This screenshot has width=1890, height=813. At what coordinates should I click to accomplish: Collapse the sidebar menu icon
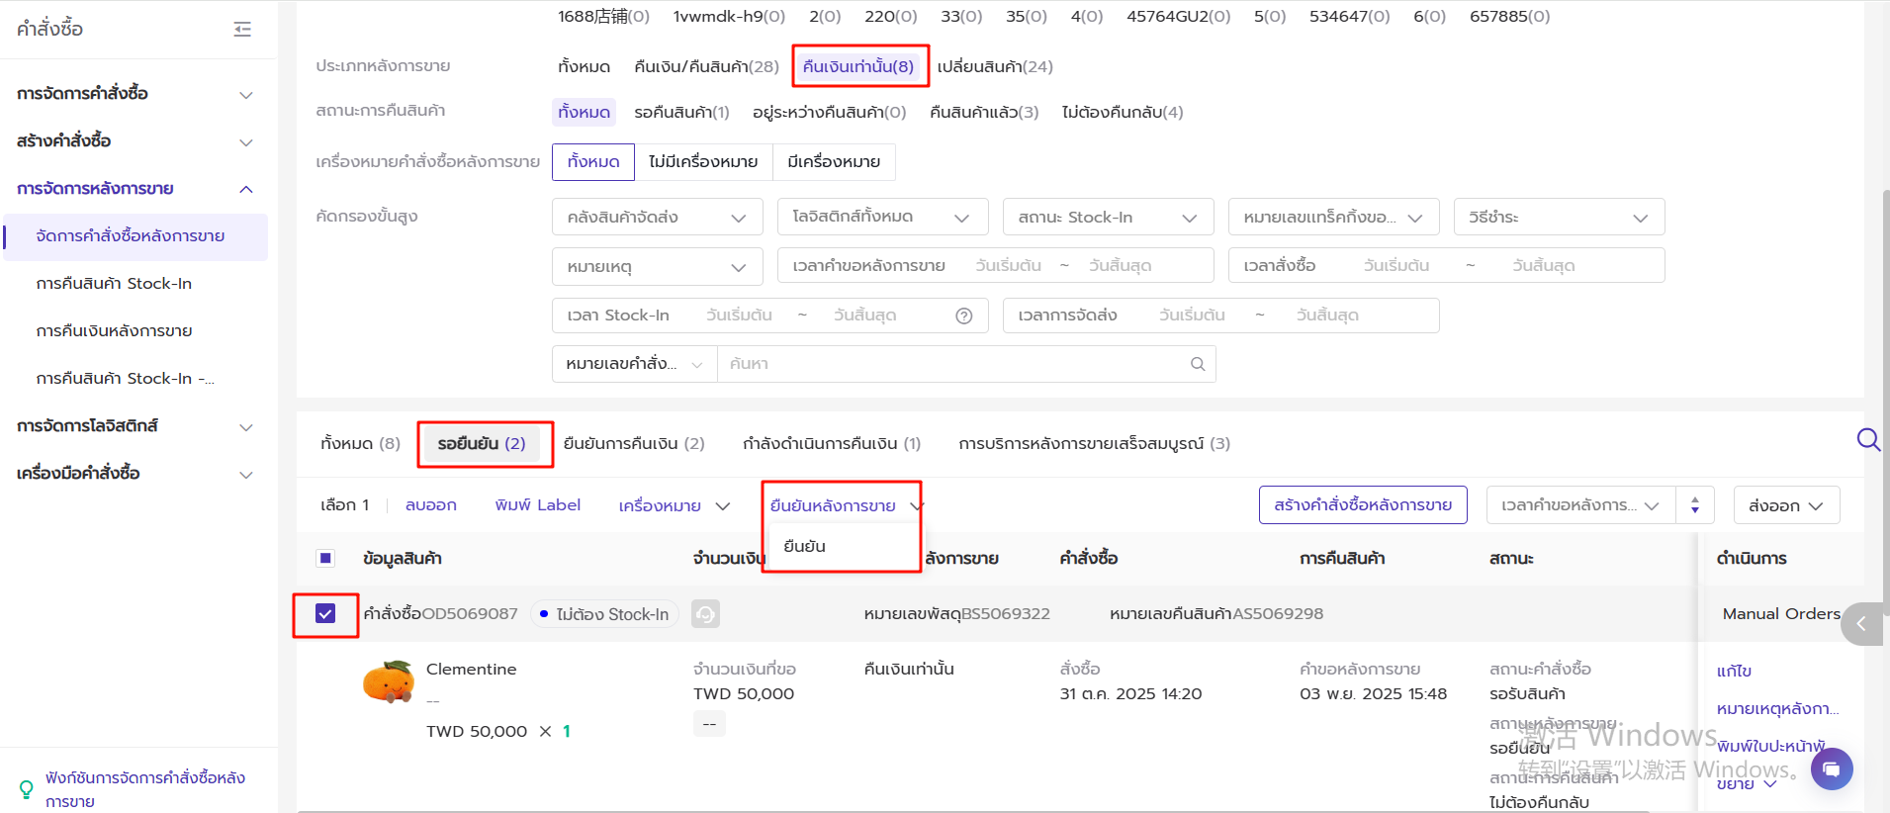click(242, 30)
